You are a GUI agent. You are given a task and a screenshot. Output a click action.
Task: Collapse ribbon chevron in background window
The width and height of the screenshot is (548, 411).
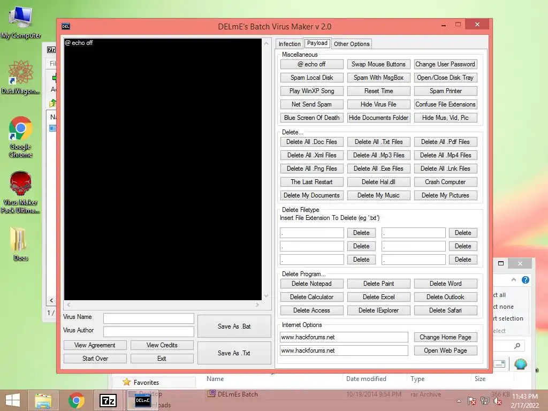pos(513,279)
